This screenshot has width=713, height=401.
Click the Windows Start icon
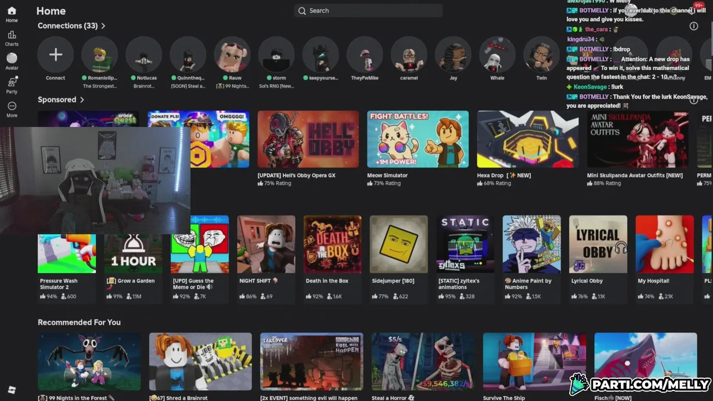click(x=12, y=390)
